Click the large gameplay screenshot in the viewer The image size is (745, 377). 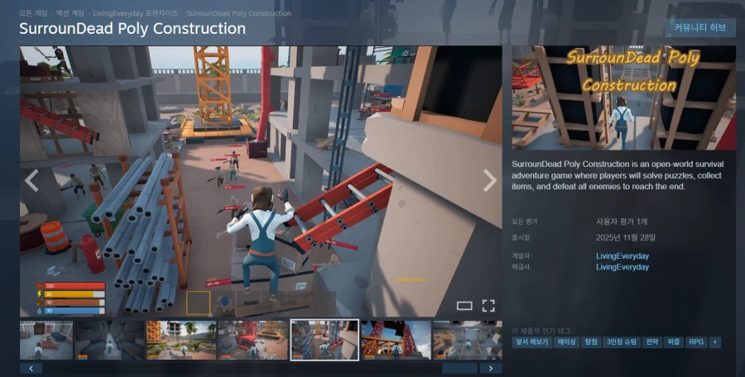[261, 181]
